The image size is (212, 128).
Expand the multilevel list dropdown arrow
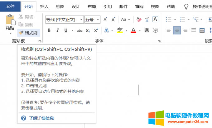coord(201,19)
